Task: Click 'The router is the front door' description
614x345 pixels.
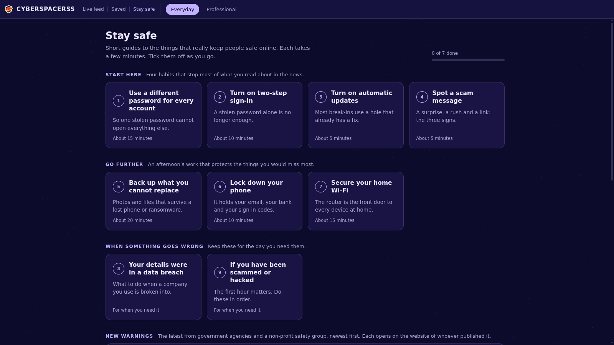Action: (x=353, y=206)
